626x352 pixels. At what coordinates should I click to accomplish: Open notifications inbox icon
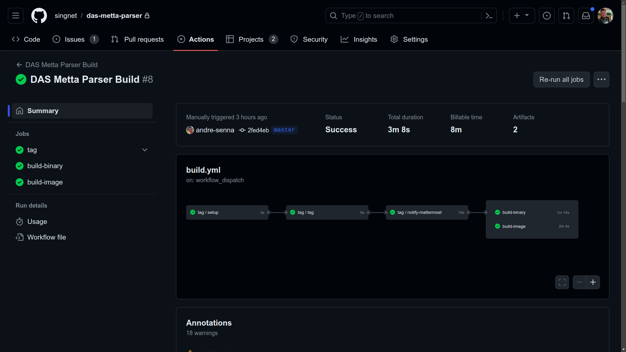tap(586, 16)
